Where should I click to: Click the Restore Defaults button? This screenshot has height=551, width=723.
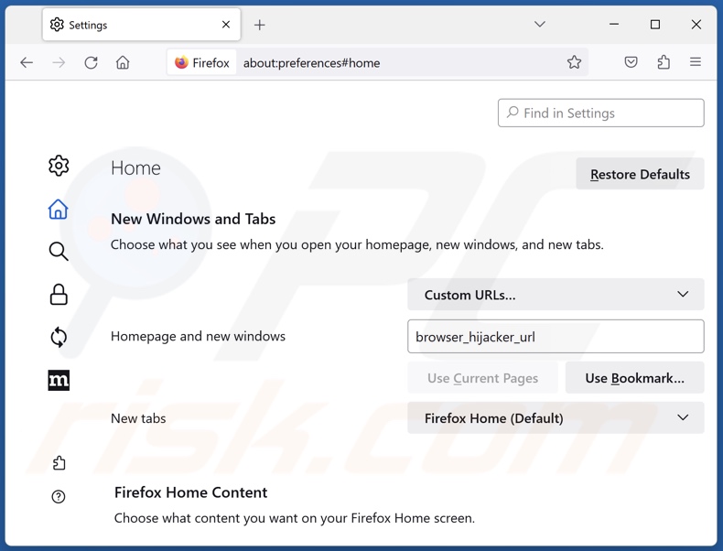point(640,174)
